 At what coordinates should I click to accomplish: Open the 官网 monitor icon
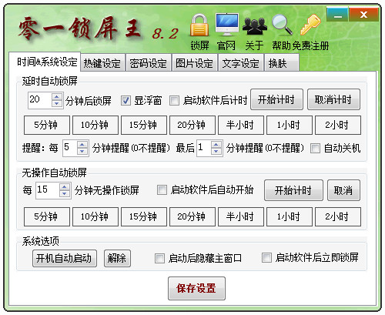pos(227,25)
